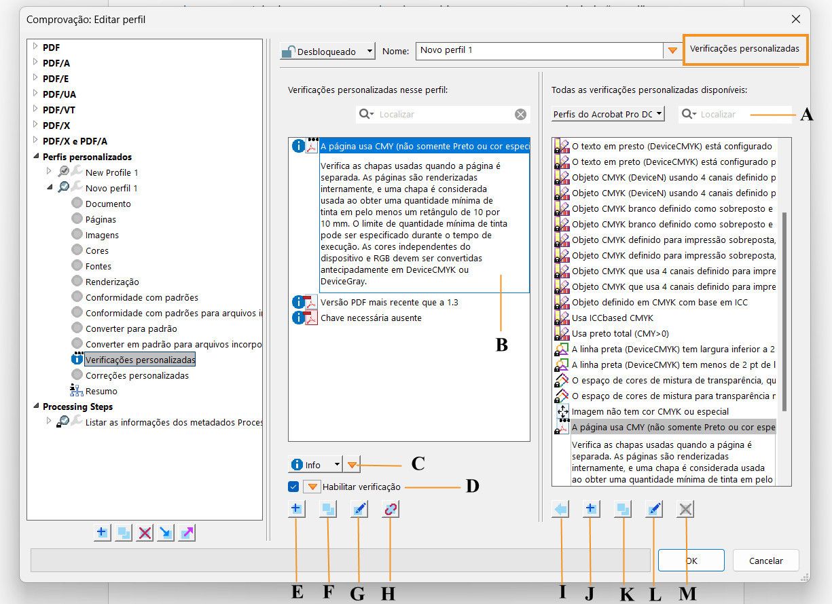Click the blue left arrow to add check to profile
The height and width of the screenshot is (604, 832).
coord(560,509)
